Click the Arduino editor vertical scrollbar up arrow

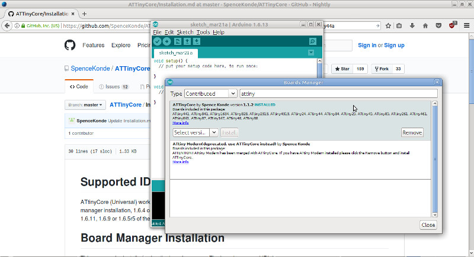(x=319, y=61)
